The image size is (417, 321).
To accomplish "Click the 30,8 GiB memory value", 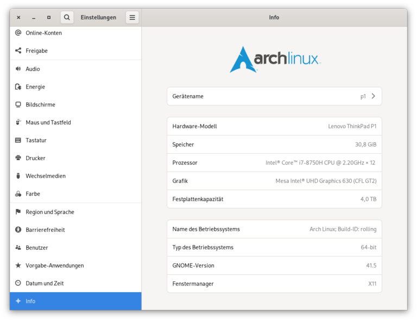I will click(365, 144).
